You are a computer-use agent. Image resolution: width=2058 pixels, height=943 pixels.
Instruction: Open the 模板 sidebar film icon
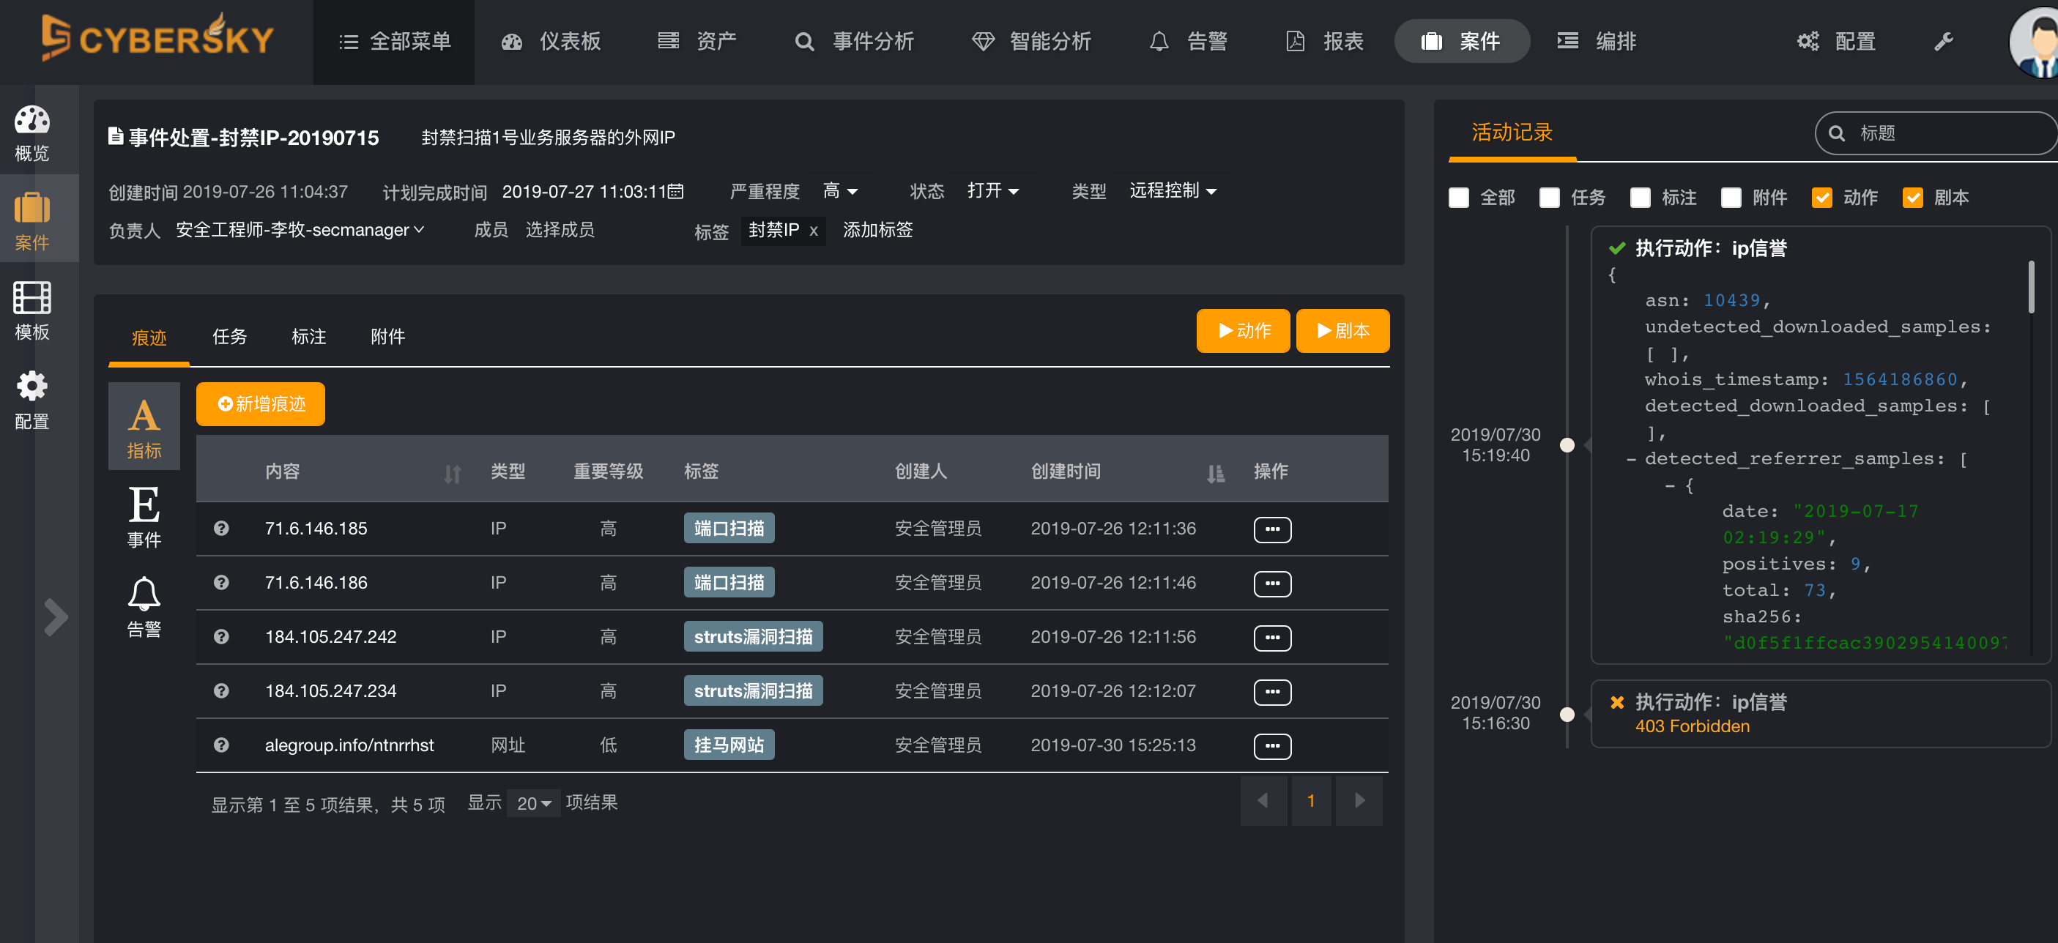(32, 298)
